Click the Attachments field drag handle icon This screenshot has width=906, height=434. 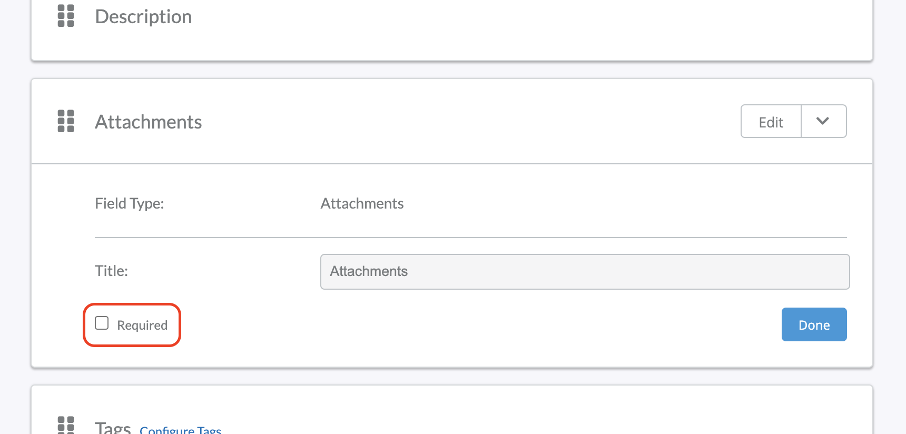[x=66, y=121]
